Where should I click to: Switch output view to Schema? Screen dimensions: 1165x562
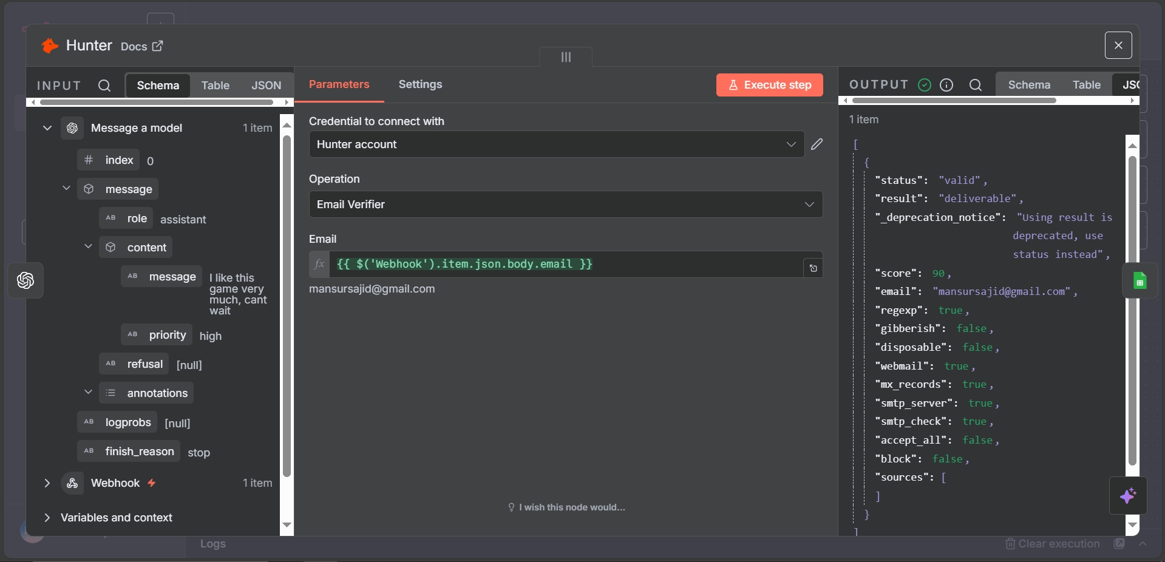pos(1029,85)
